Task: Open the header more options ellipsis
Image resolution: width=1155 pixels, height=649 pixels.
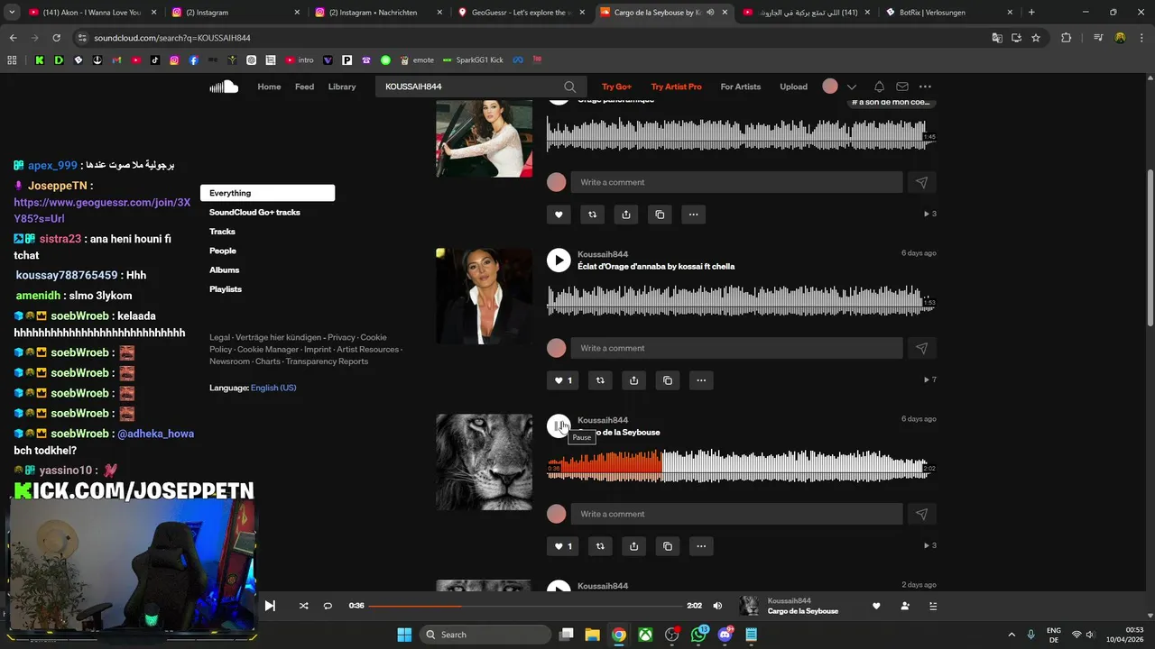Action: pyautogui.click(x=925, y=87)
